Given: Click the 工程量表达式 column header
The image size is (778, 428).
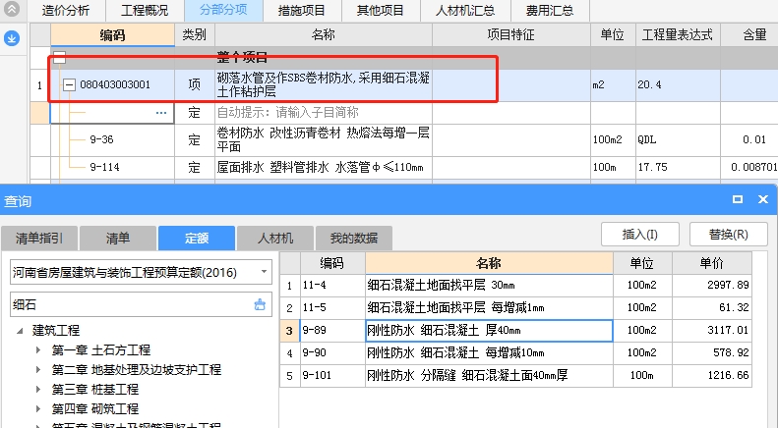Looking at the screenshot, I should 678,35.
